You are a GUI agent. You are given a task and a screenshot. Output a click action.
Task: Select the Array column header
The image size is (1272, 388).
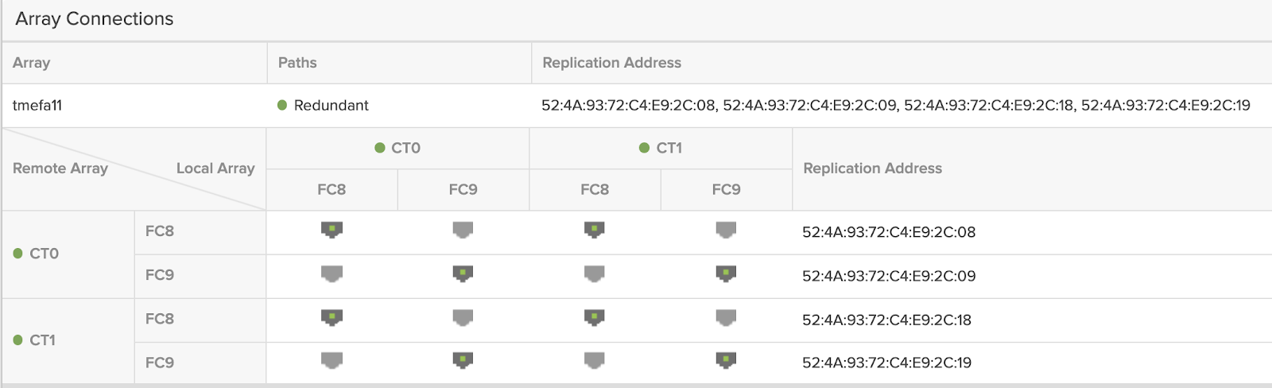coord(32,63)
